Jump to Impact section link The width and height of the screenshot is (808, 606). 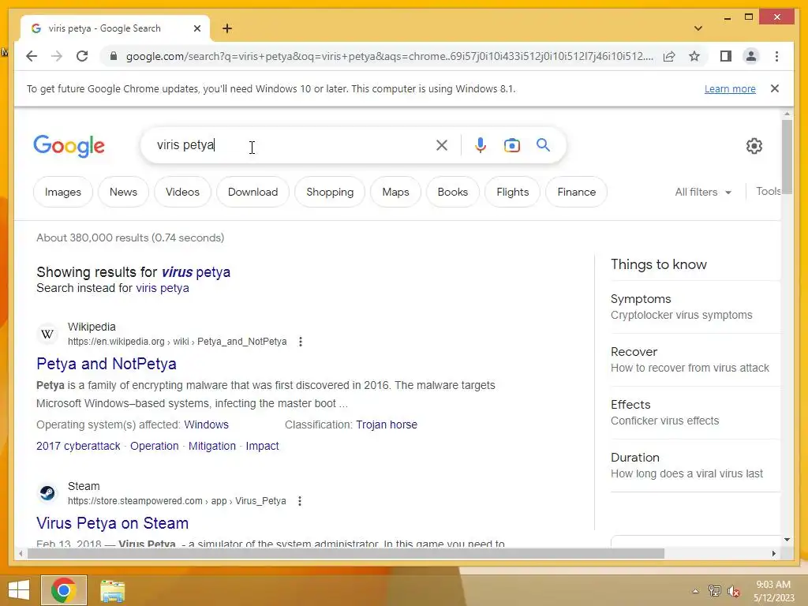(262, 446)
